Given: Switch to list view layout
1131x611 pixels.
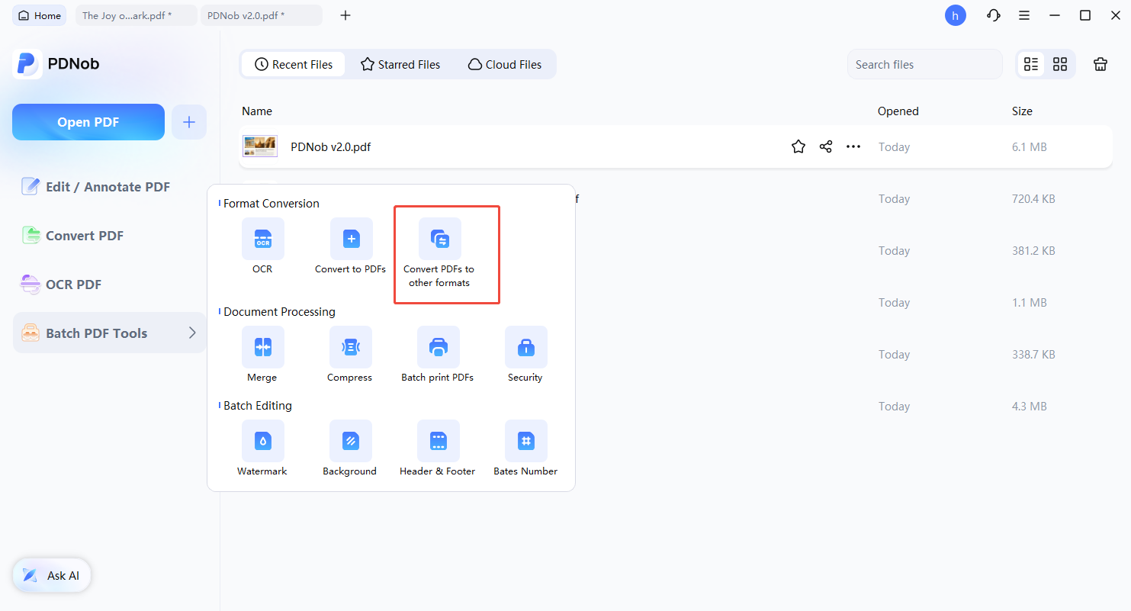Looking at the screenshot, I should pyautogui.click(x=1031, y=64).
